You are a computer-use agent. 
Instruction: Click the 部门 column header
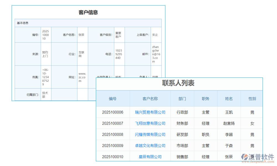[x=182, y=98]
